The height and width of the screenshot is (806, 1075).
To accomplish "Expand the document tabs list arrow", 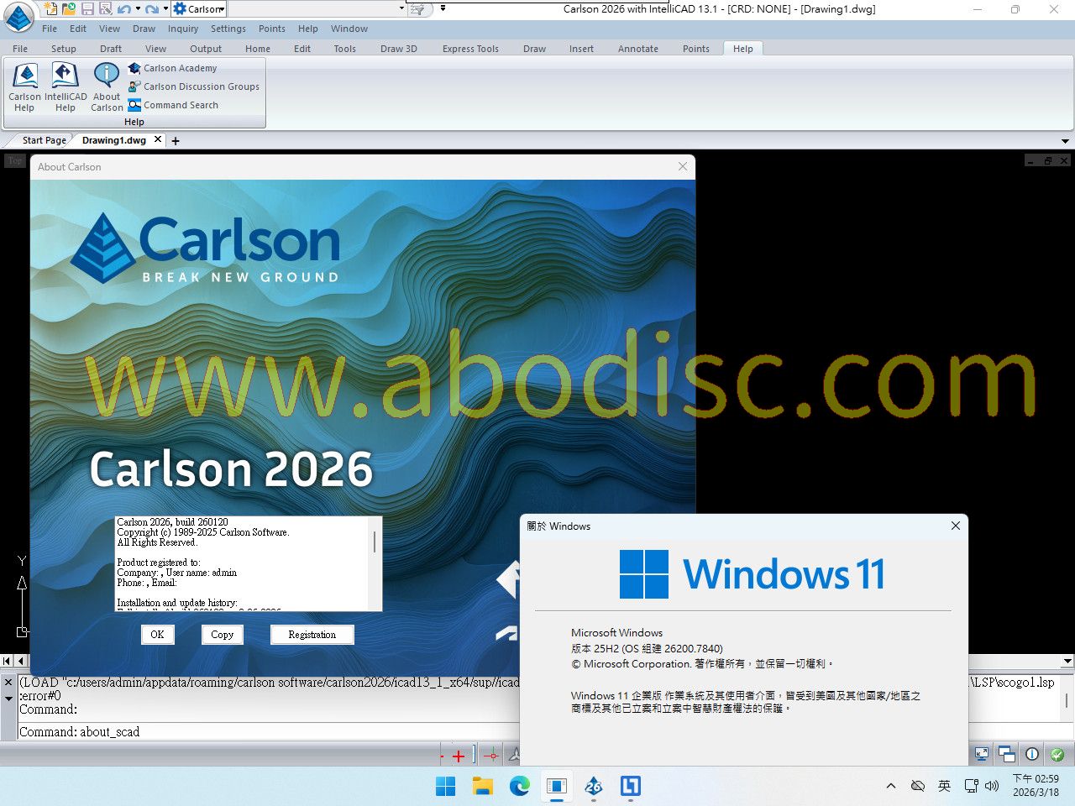I will (x=1065, y=141).
